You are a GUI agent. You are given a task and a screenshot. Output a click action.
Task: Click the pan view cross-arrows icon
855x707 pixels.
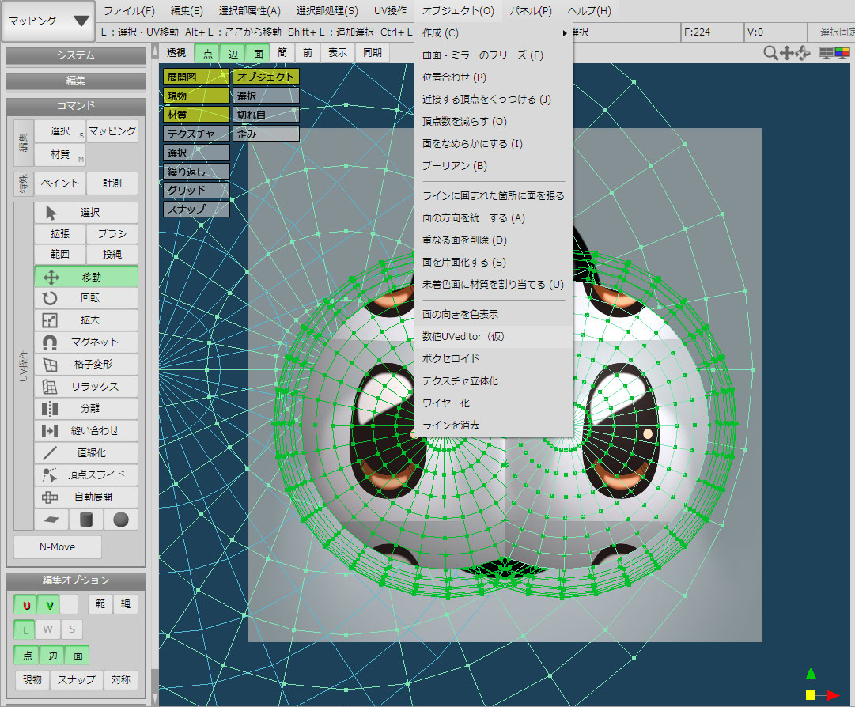(786, 53)
